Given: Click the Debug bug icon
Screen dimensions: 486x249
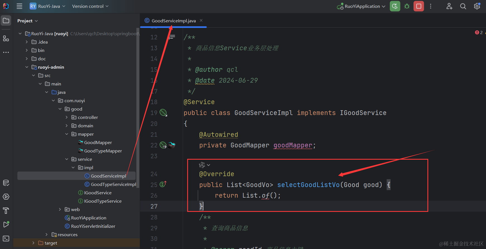Looking at the screenshot, I should (407, 6).
